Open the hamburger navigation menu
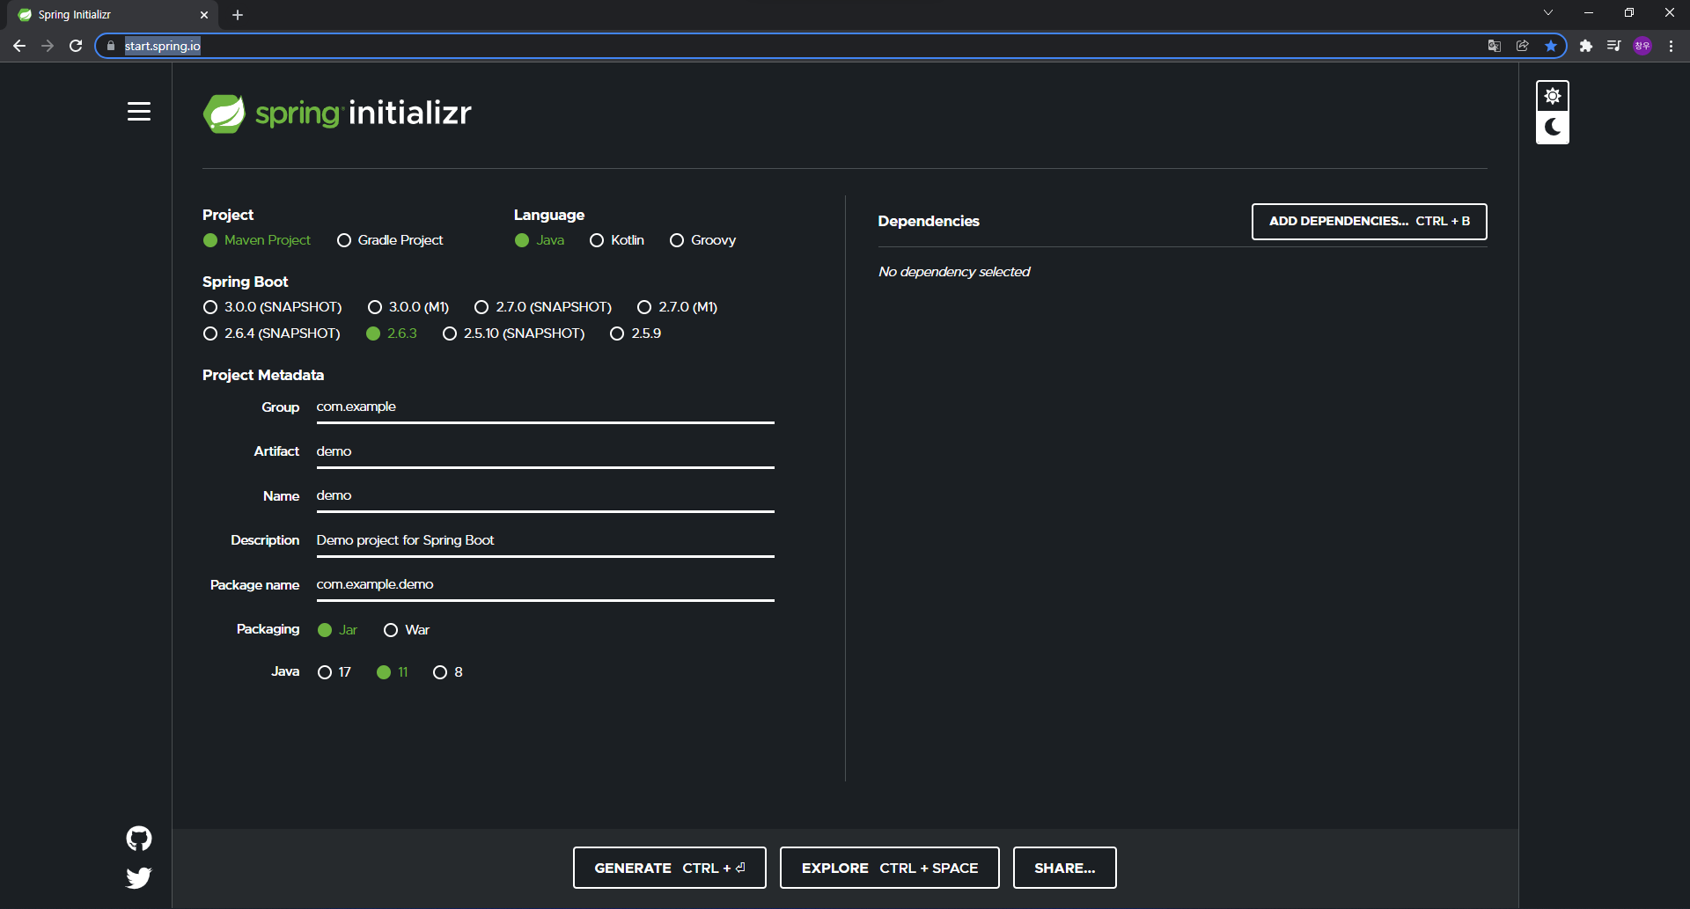 point(139,112)
